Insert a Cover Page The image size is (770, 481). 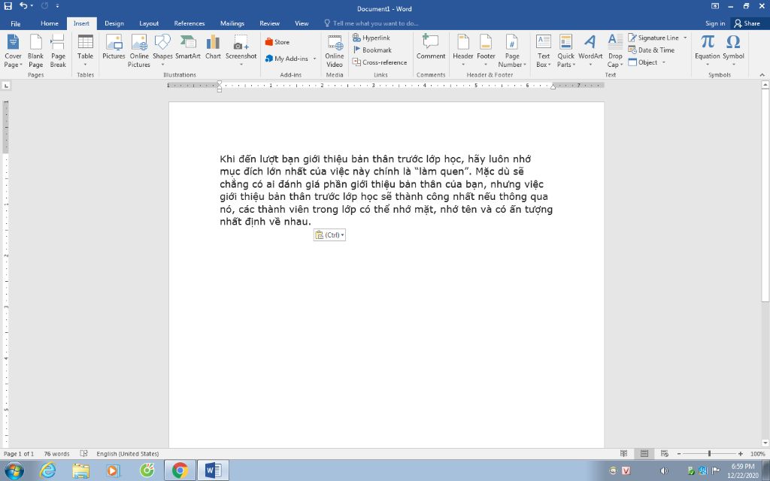tap(13, 51)
